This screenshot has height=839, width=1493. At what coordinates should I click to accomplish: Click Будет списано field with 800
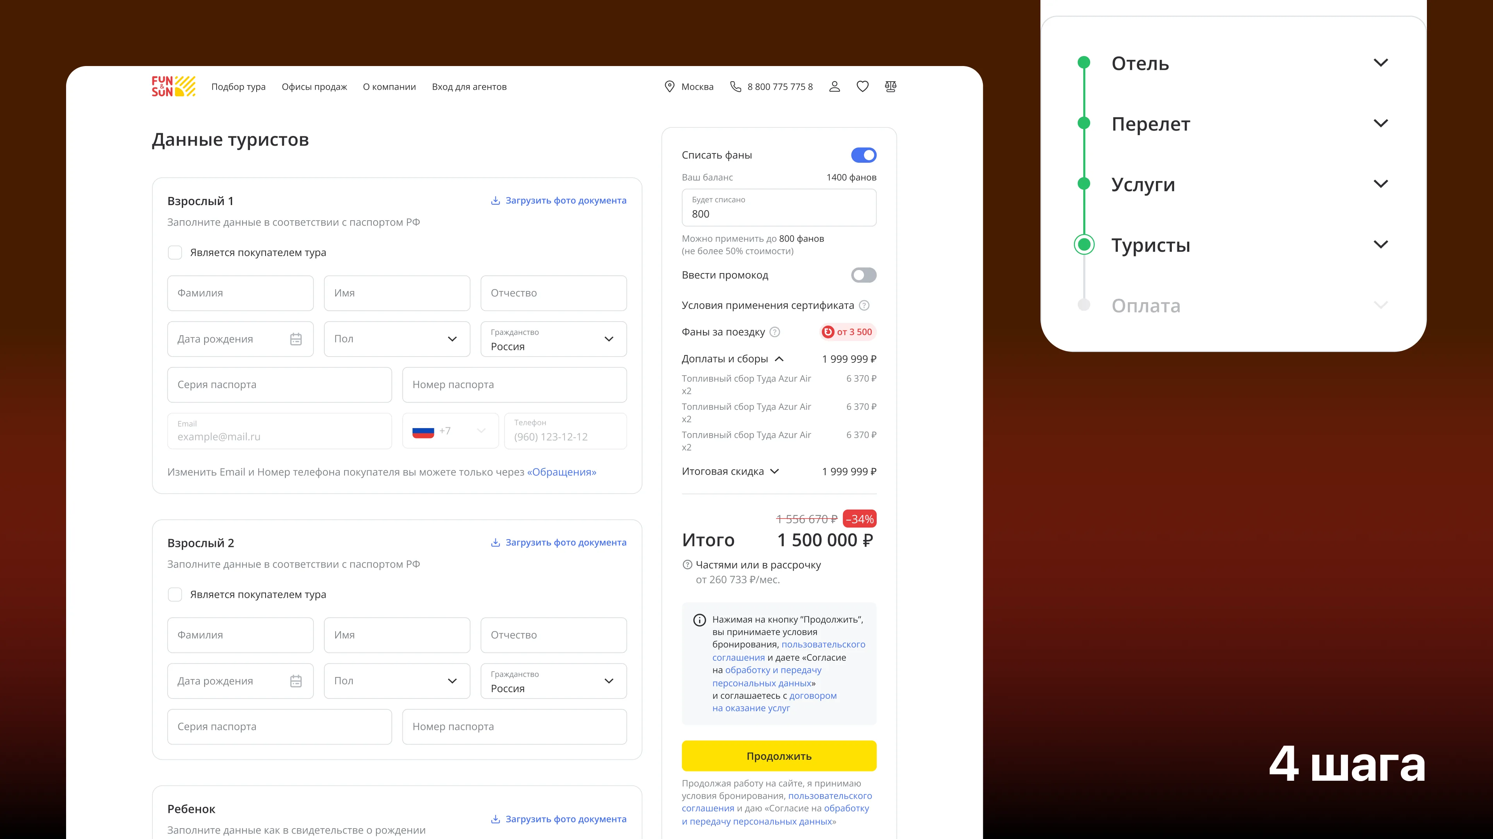coord(779,207)
